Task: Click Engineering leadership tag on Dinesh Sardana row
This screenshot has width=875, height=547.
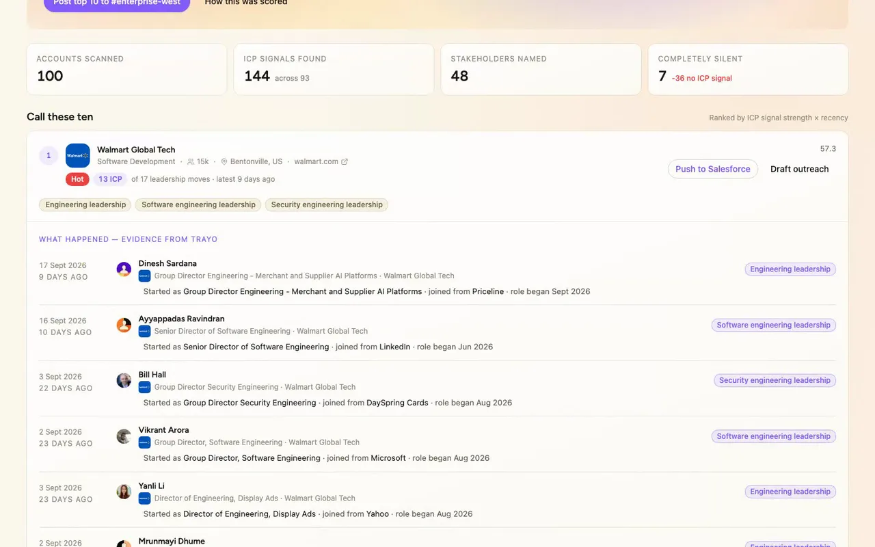Action: (x=790, y=269)
